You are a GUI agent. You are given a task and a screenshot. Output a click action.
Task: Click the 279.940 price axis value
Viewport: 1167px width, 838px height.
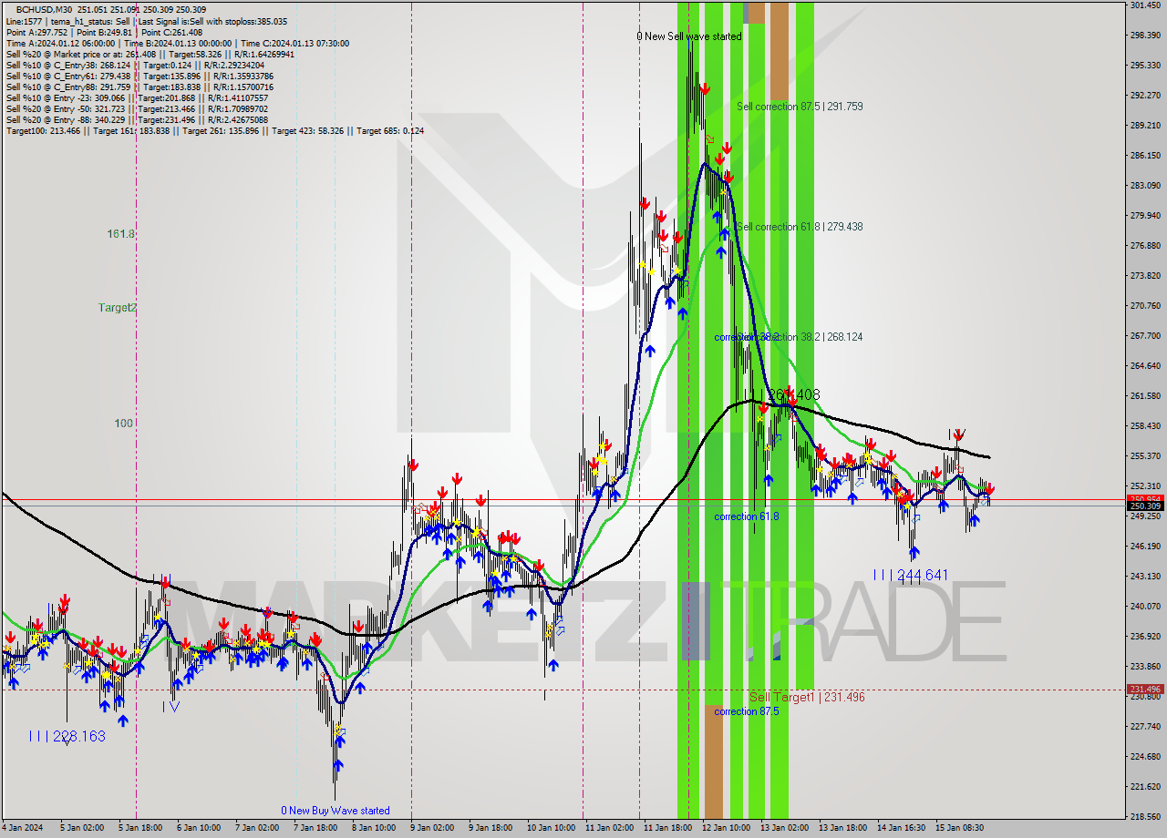click(x=1145, y=216)
